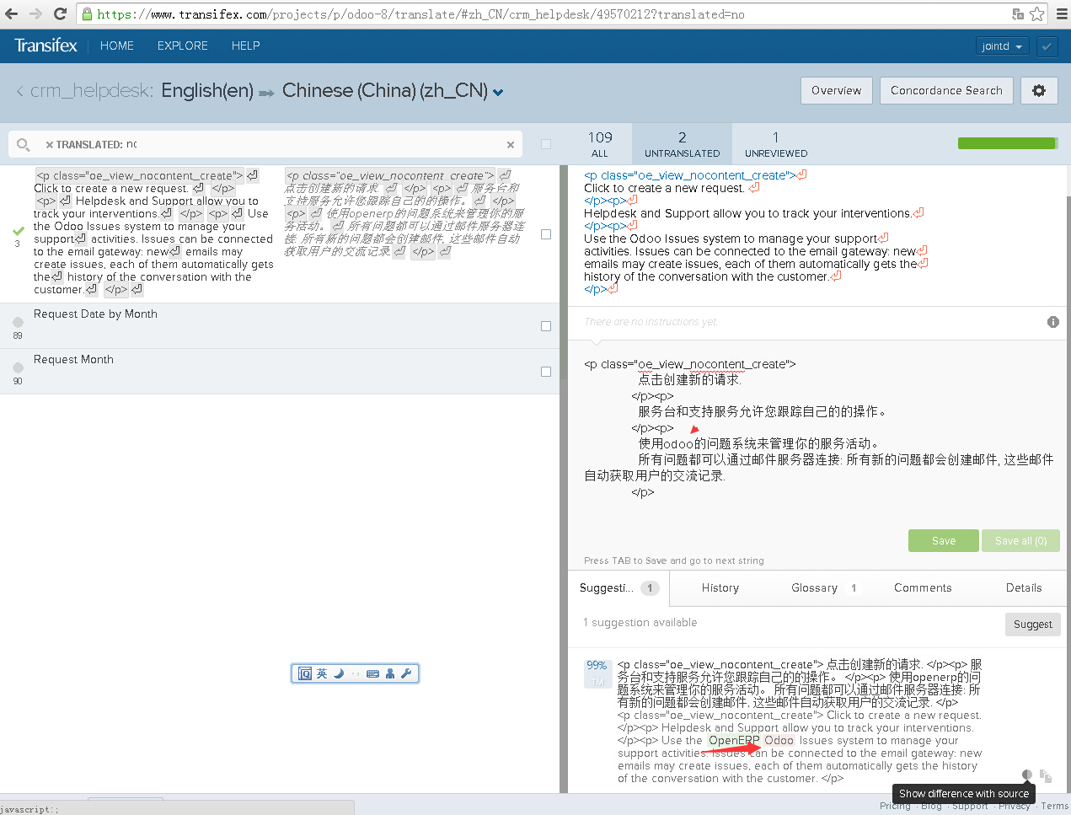Go back using chevron before crm_helpdesk
Image resolution: width=1071 pixels, height=815 pixels.
19,91
